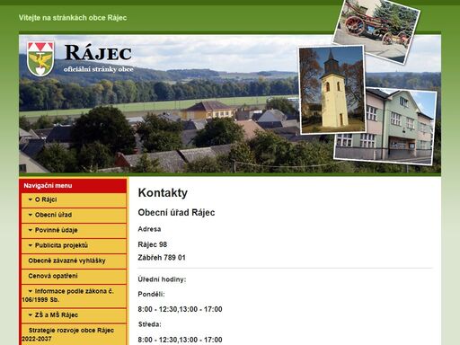This screenshot has width=460, height=345.
Task: Click the Rájec coat of arms emblem
Action: tap(40, 58)
